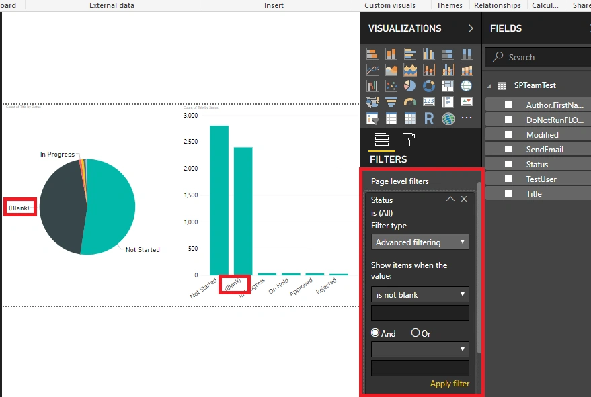The height and width of the screenshot is (397, 591).
Task: Open the second condition dropdown
Action: [420, 349]
